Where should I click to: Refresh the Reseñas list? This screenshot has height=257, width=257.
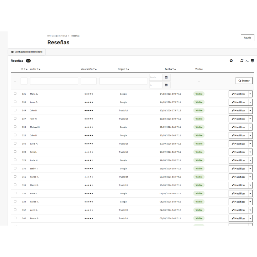pyautogui.click(x=242, y=61)
